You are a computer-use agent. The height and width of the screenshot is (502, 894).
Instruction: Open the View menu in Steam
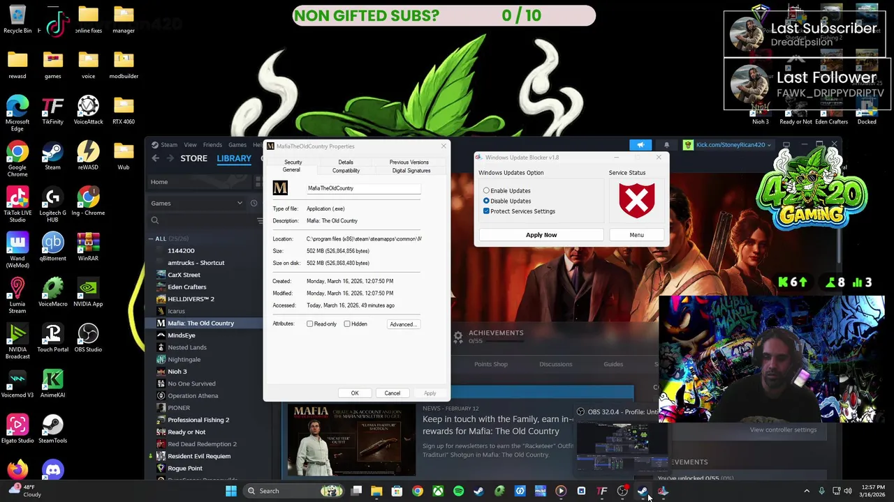coord(190,145)
